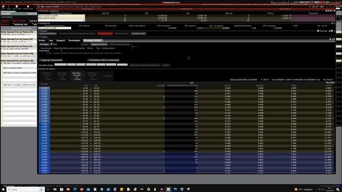The image size is (342, 192).
Task: Select the 12000 strike row
Action: click(x=186, y=135)
